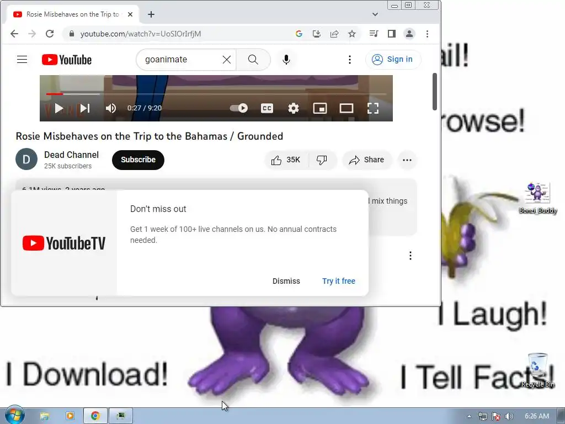Viewport: 565px width, 424px height.
Task: Click the install app icon in address bar
Action: (316, 34)
